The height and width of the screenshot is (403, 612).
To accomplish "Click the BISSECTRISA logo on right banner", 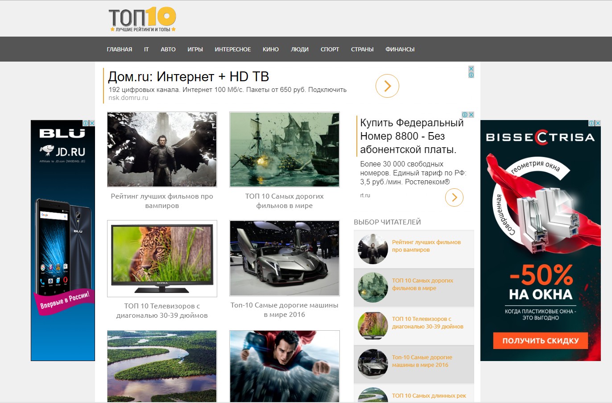I will pyautogui.click(x=540, y=137).
